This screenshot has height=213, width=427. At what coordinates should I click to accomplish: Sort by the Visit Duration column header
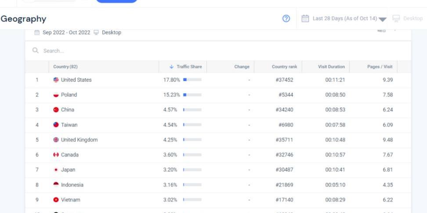[331, 67]
